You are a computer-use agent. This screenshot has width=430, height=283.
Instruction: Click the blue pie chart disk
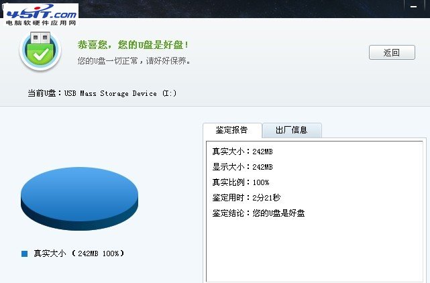click(x=80, y=199)
